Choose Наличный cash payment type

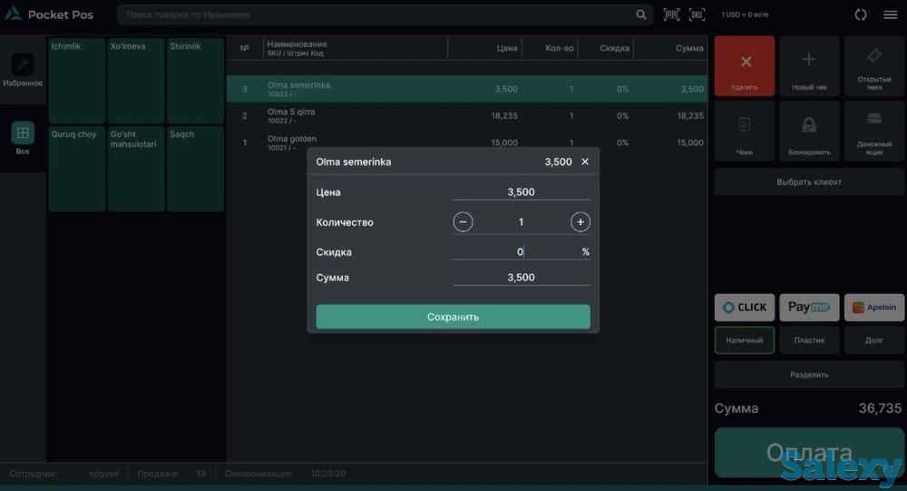745,340
